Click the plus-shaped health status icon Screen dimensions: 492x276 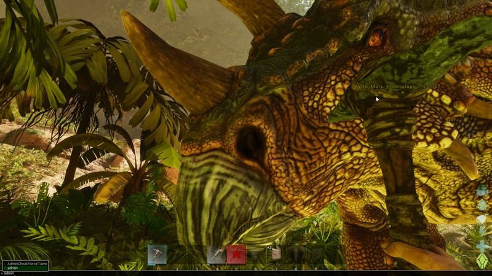(482, 247)
